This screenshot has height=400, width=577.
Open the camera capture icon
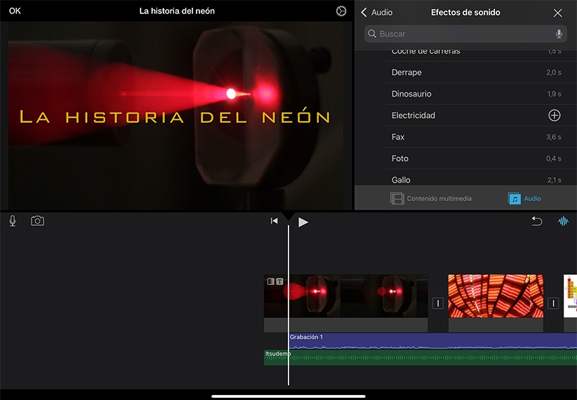pyautogui.click(x=37, y=221)
